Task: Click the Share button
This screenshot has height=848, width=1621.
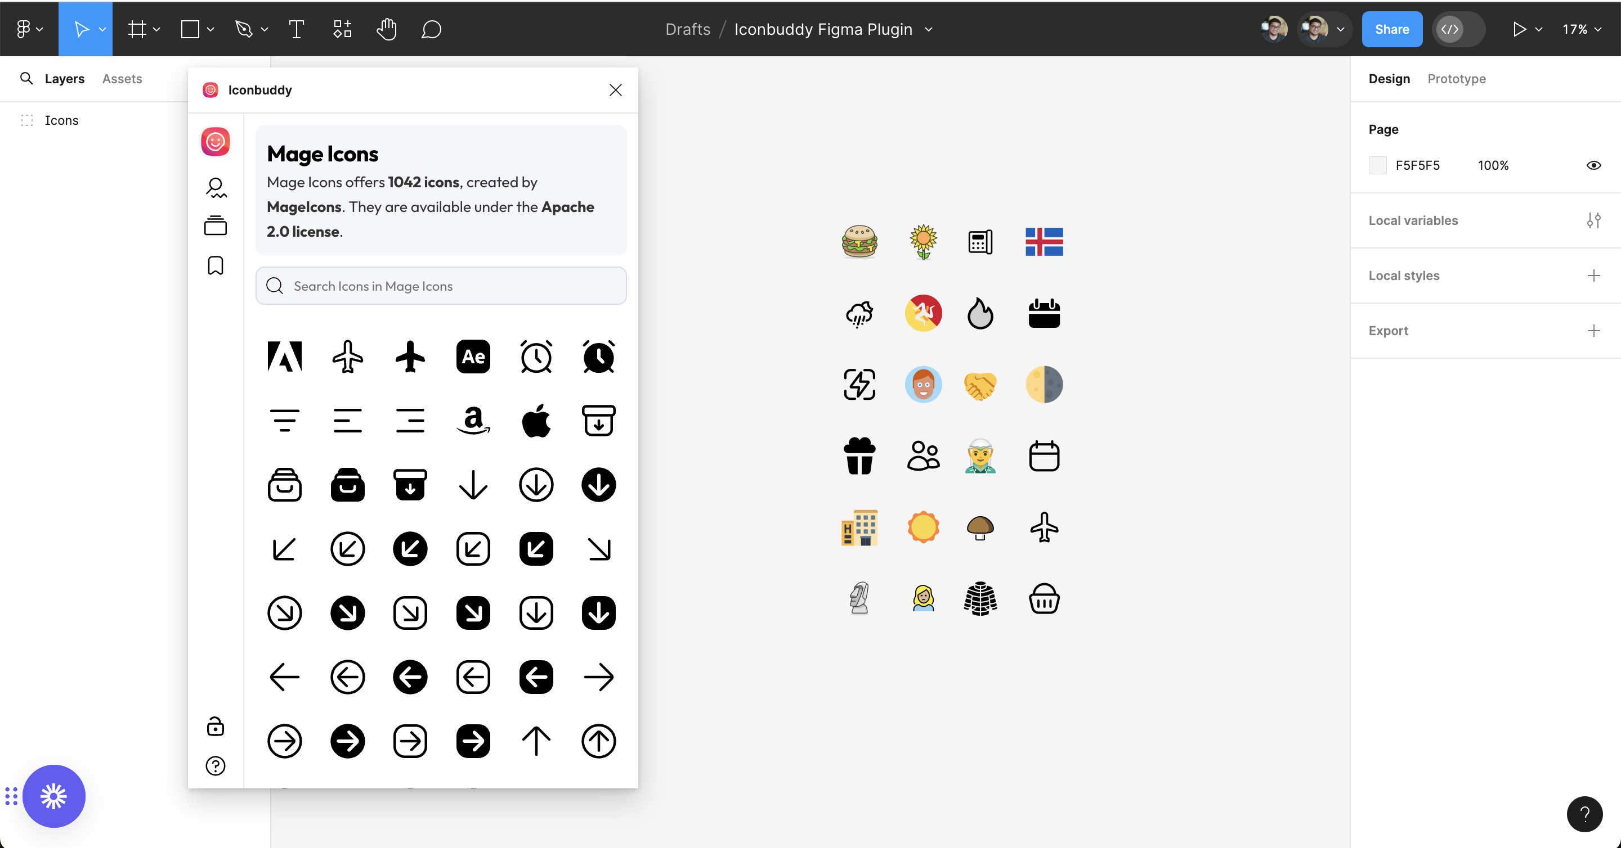Action: (1391, 29)
